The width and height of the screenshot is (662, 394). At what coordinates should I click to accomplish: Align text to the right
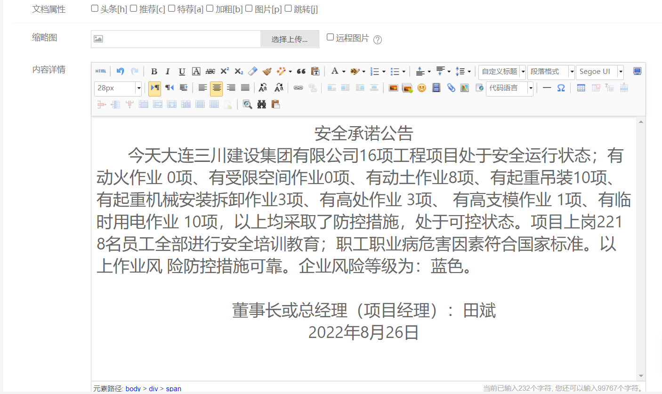pyautogui.click(x=231, y=88)
